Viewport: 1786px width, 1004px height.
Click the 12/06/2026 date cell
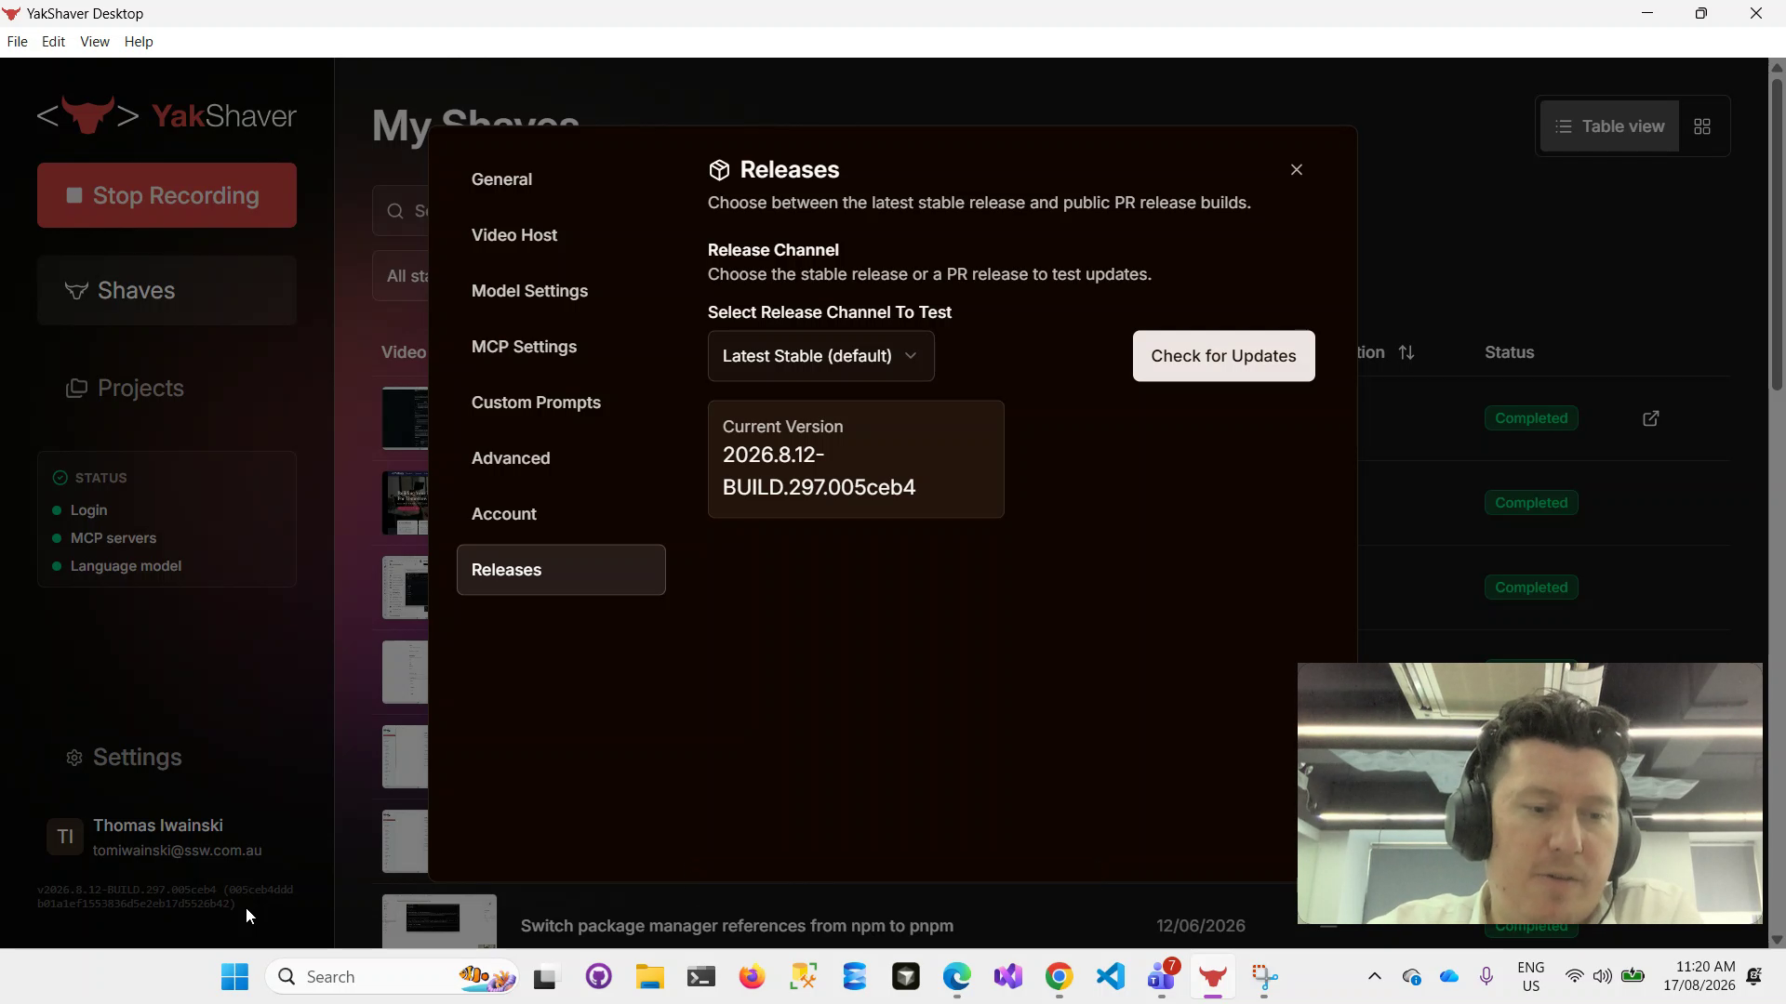coord(1201,926)
